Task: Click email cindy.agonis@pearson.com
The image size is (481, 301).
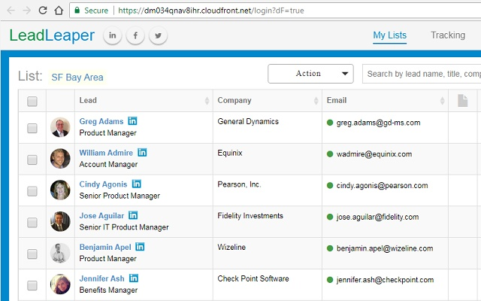Action: coord(383,186)
